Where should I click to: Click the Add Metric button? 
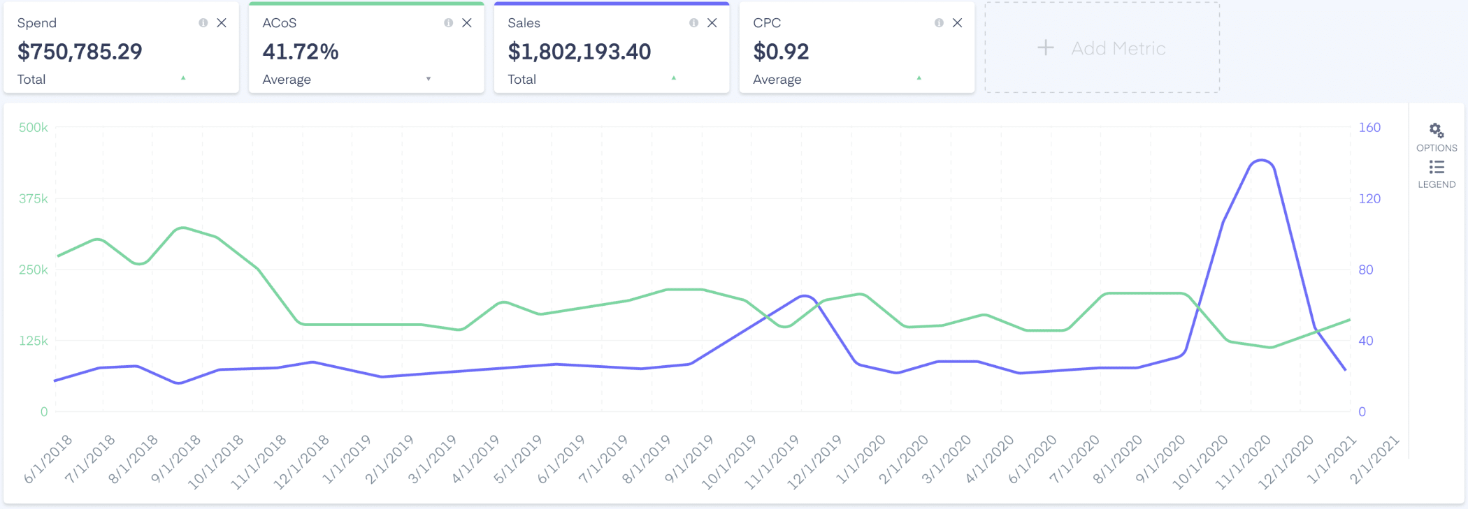pyautogui.click(x=1102, y=47)
